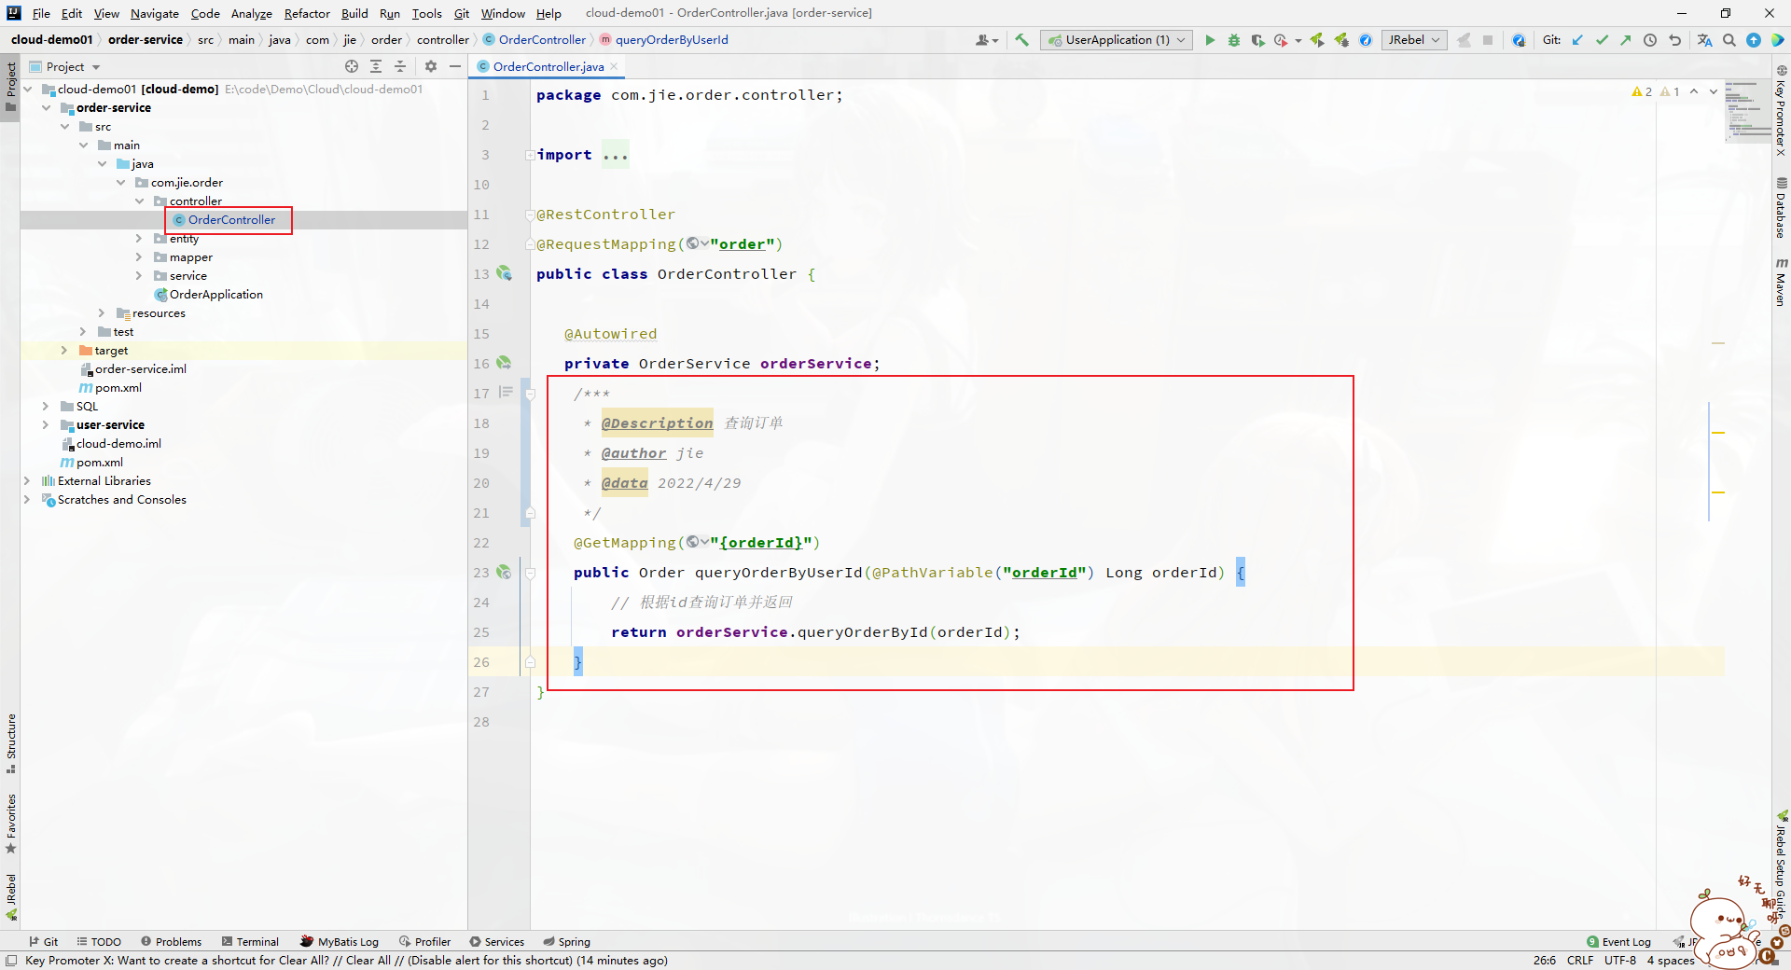Viewport: 1791px width, 970px height.
Task: Open the Refactor menu
Action: coord(307,13)
